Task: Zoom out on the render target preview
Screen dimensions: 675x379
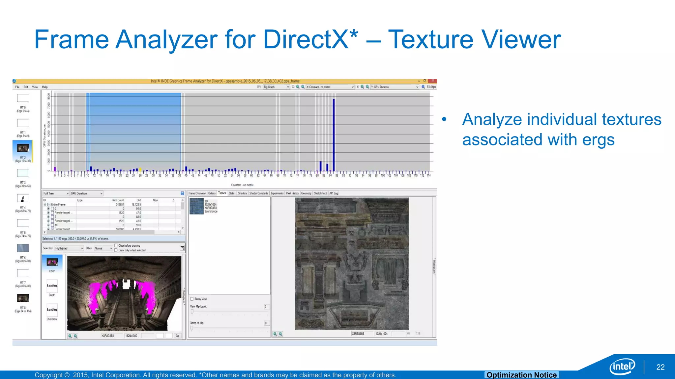Action: (75, 336)
